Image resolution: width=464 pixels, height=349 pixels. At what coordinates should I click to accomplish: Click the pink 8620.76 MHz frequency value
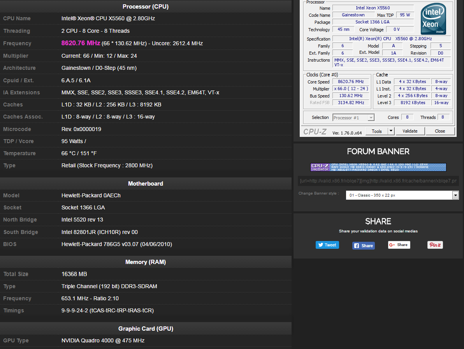click(81, 43)
